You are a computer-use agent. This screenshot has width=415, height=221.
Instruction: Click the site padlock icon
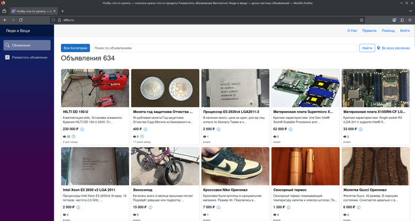(x=59, y=20)
